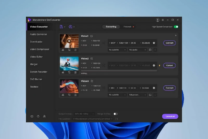Click the info icon for Video1
Viewport: 208px width, 139px height.
[x=155, y=50]
